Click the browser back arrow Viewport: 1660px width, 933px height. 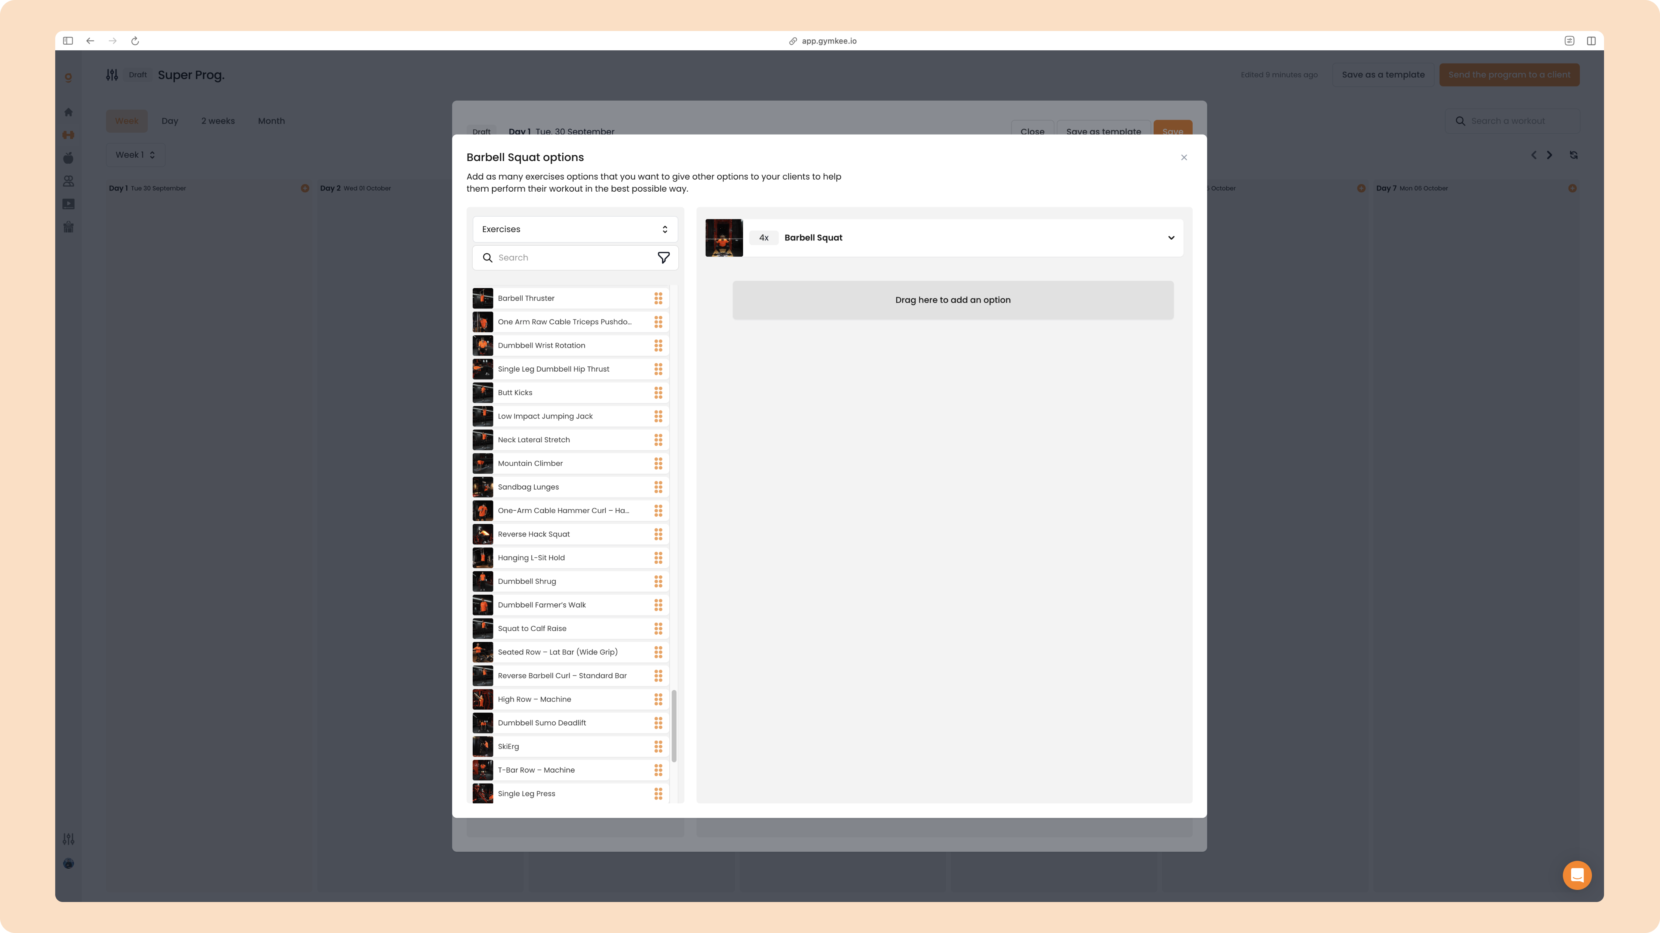(90, 40)
